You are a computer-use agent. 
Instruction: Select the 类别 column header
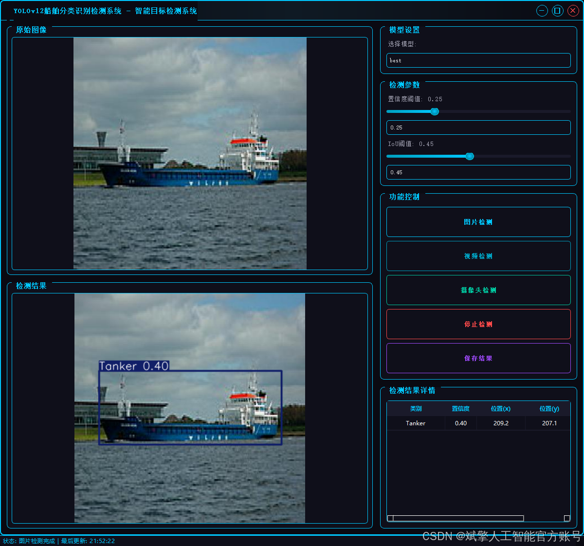tap(416, 409)
